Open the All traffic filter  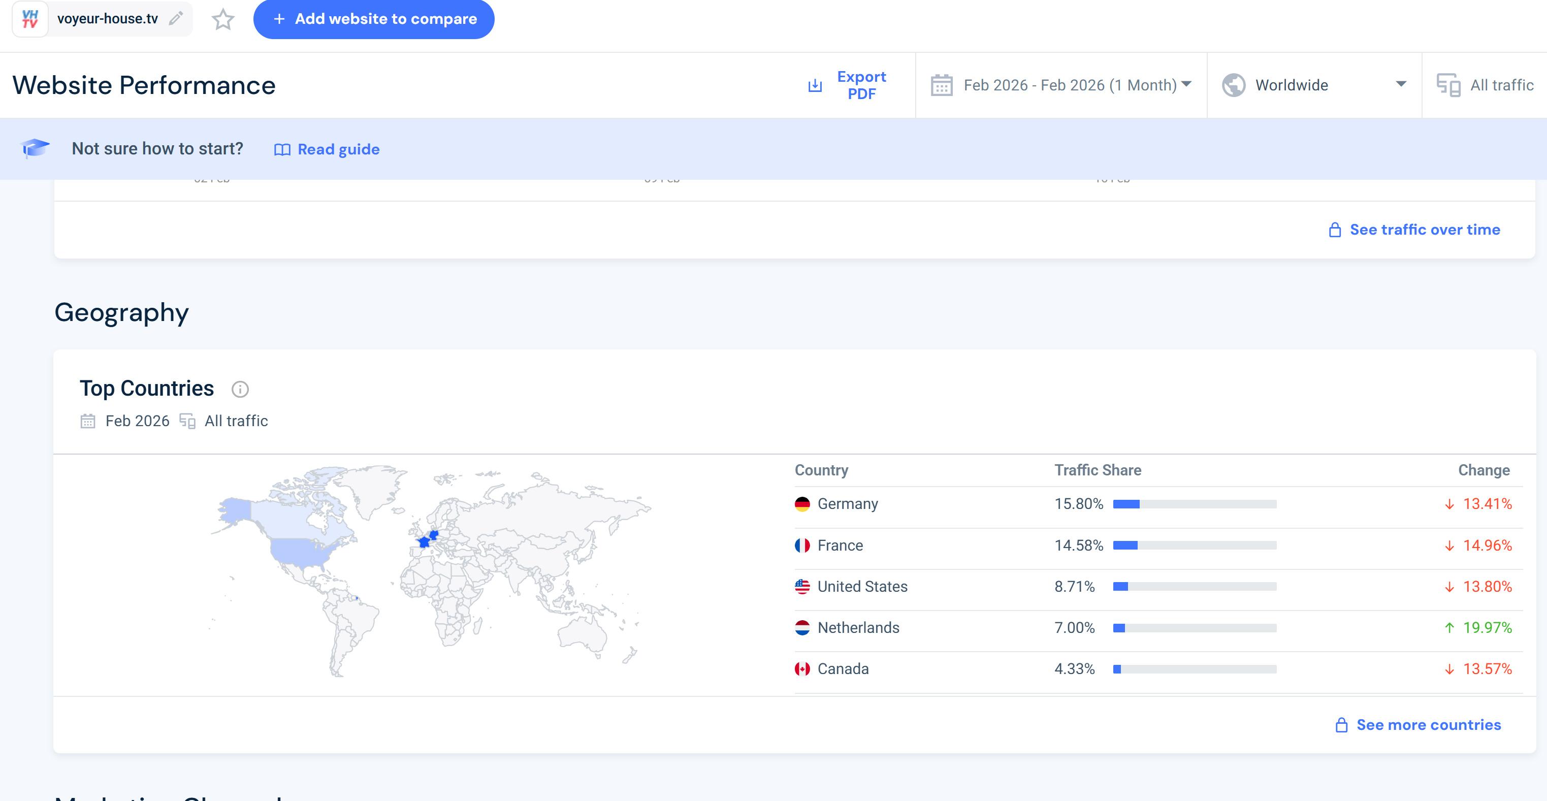coord(1501,85)
